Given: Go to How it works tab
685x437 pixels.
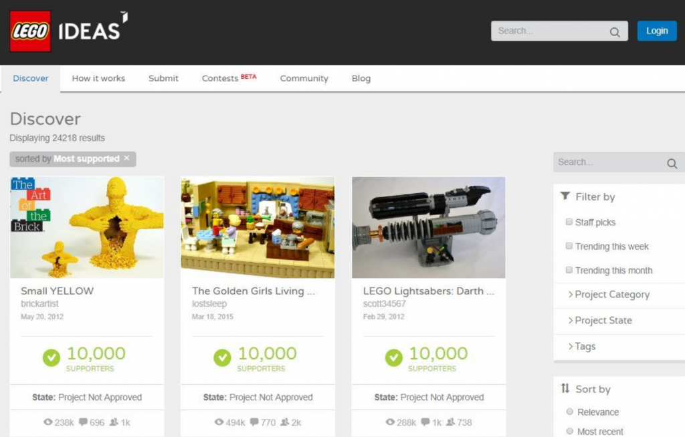Looking at the screenshot, I should point(98,79).
